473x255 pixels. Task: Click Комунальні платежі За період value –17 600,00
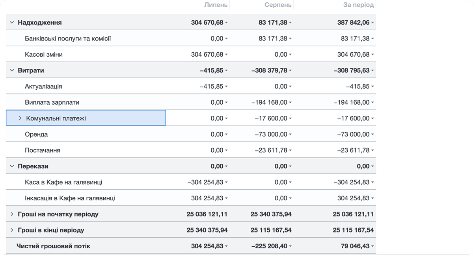[x=354, y=118]
